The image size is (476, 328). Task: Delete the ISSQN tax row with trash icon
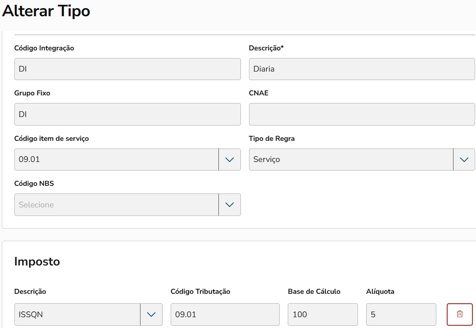[x=459, y=314]
